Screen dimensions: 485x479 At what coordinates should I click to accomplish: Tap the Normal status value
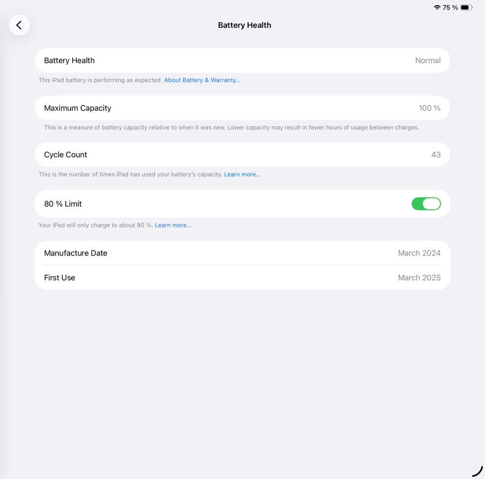[428, 60]
